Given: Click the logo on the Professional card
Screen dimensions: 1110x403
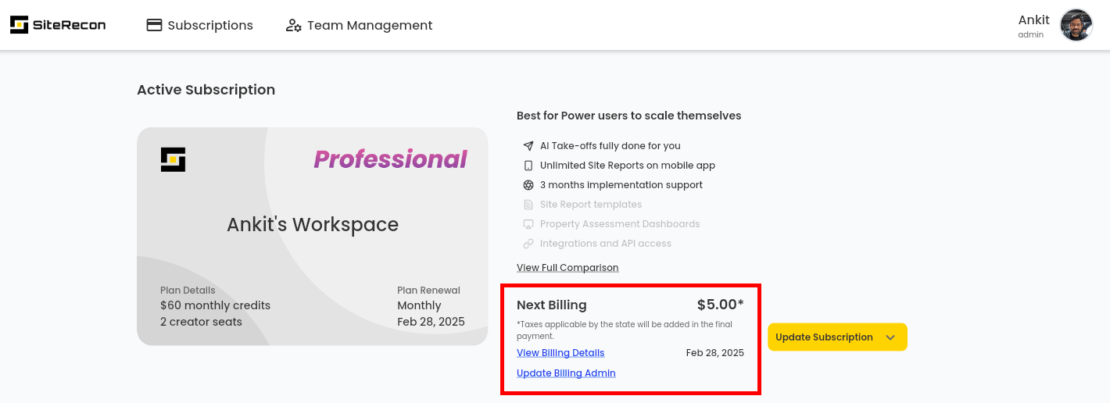Looking at the screenshot, I should pyautogui.click(x=173, y=159).
